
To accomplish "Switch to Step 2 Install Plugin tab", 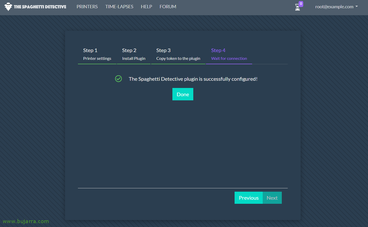I will point(134,54).
